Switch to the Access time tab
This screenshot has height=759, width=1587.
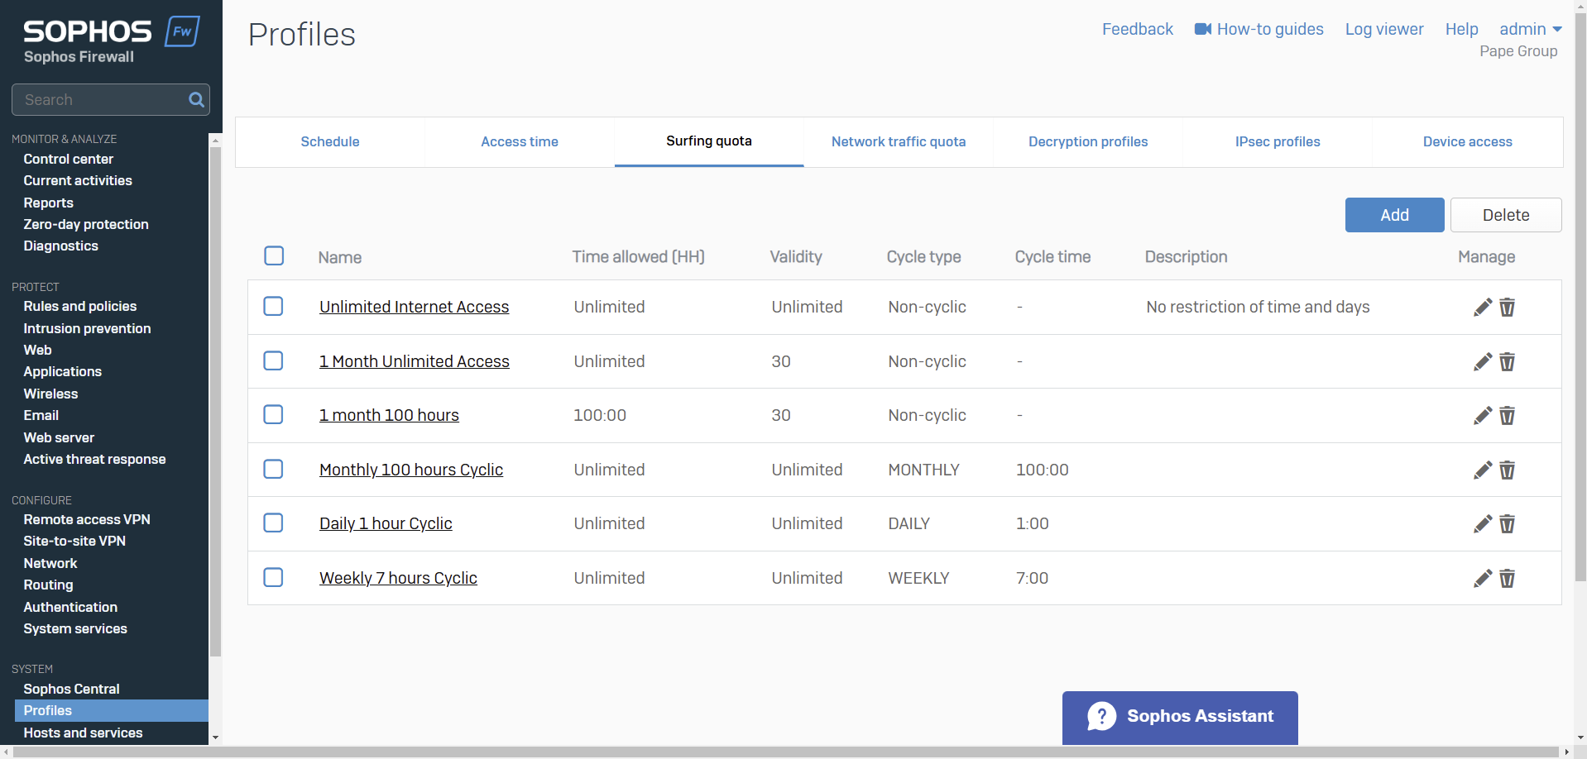(520, 141)
